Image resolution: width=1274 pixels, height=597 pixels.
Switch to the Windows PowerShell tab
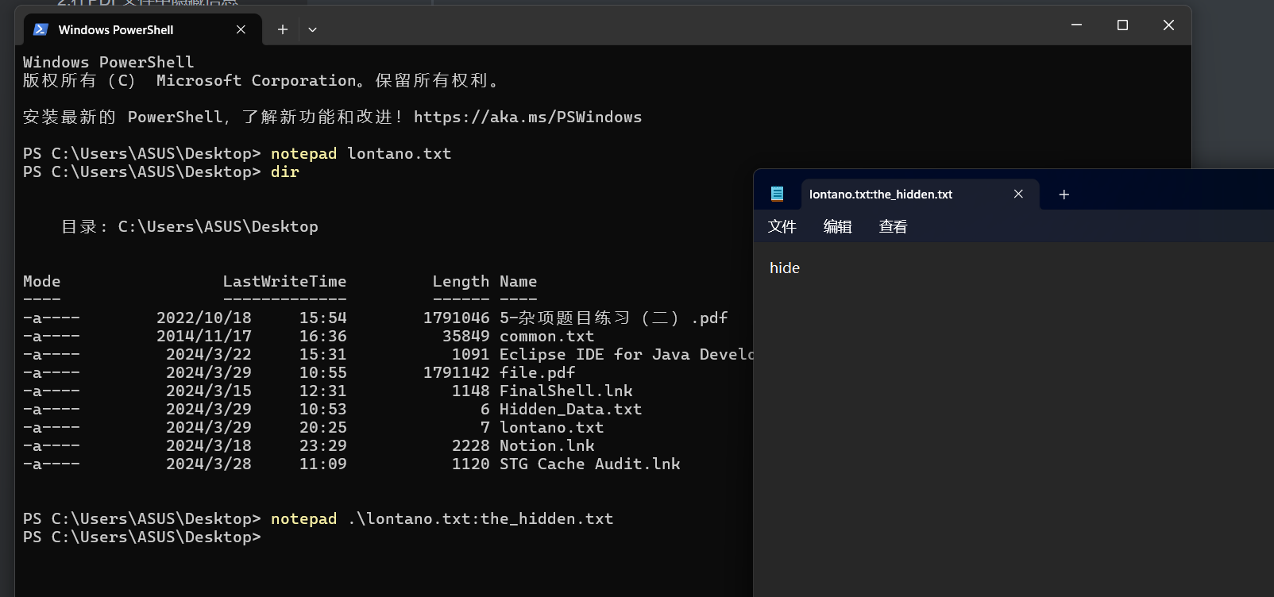(116, 30)
